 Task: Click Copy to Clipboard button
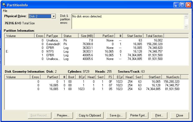click(x=90, y=115)
